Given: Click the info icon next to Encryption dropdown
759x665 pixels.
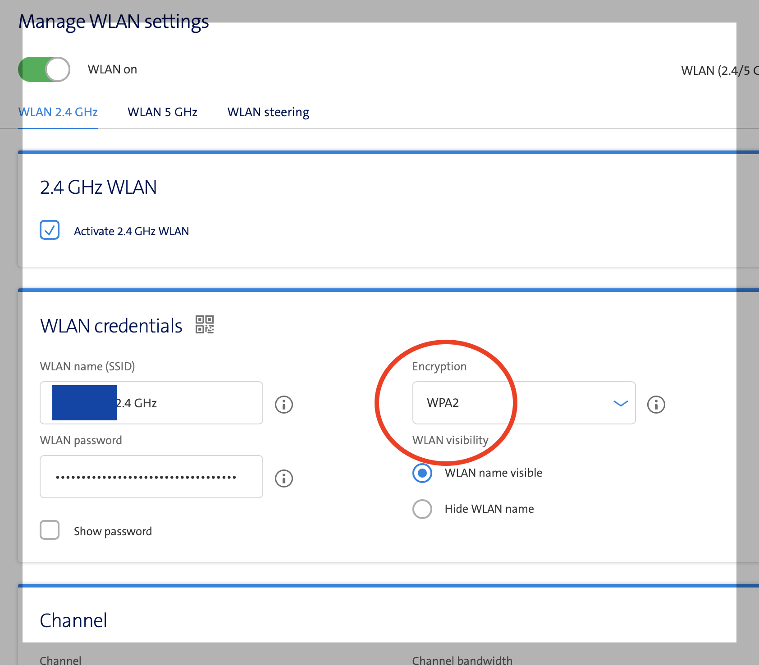Looking at the screenshot, I should pos(656,404).
